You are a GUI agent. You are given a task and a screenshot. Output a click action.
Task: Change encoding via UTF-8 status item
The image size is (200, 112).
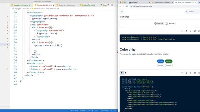coord(91,111)
